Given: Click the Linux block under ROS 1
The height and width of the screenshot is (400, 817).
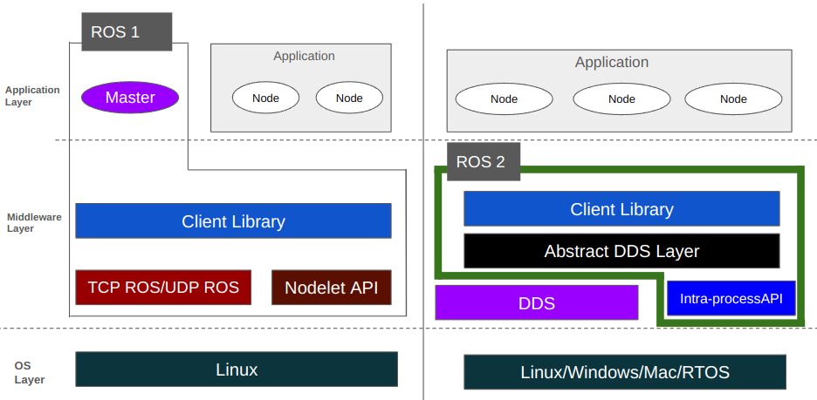Looking at the screenshot, I should (237, 369).
